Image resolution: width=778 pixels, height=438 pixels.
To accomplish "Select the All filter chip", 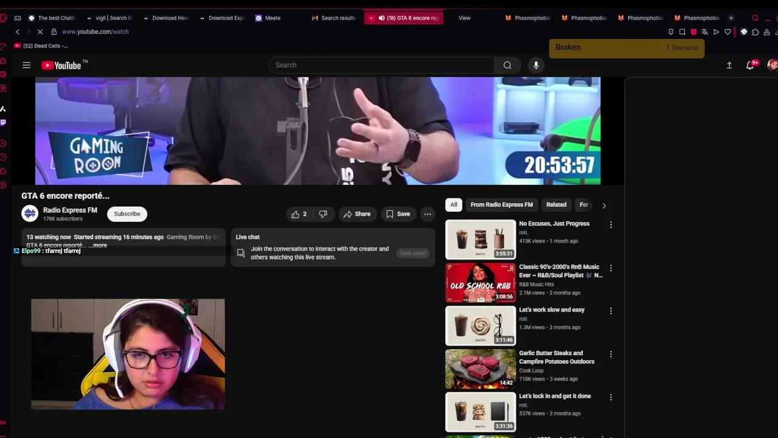I will click(x=453, y=205).
